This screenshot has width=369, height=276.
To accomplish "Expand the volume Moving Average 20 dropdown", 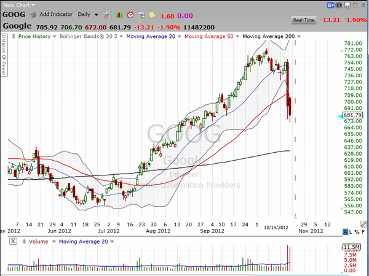I will (112, 242).
